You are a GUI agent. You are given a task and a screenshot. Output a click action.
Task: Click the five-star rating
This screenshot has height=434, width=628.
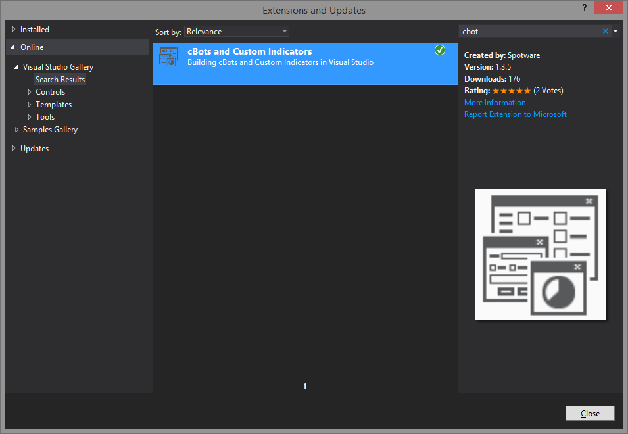[512, 91]
